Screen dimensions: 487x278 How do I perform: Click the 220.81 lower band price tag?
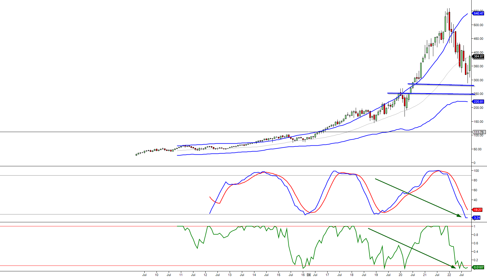[x=478, y=102]
